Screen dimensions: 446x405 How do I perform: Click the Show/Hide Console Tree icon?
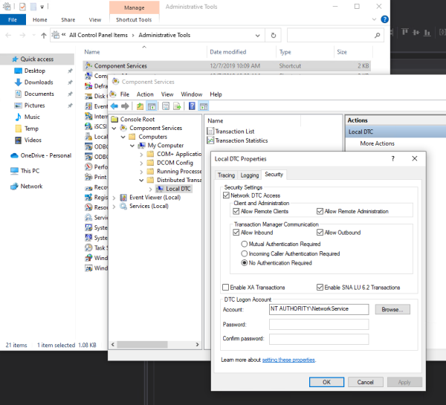tap(151, 106)
